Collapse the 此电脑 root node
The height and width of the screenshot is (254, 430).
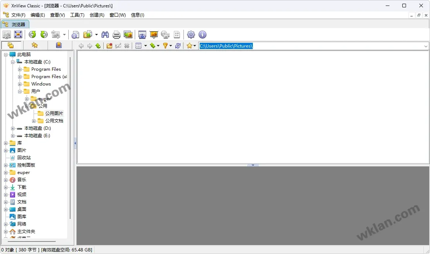pyautogui.click(x=6, y=55)
